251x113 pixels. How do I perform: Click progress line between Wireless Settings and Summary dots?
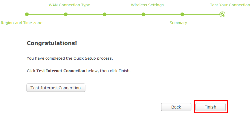(163, 14)
